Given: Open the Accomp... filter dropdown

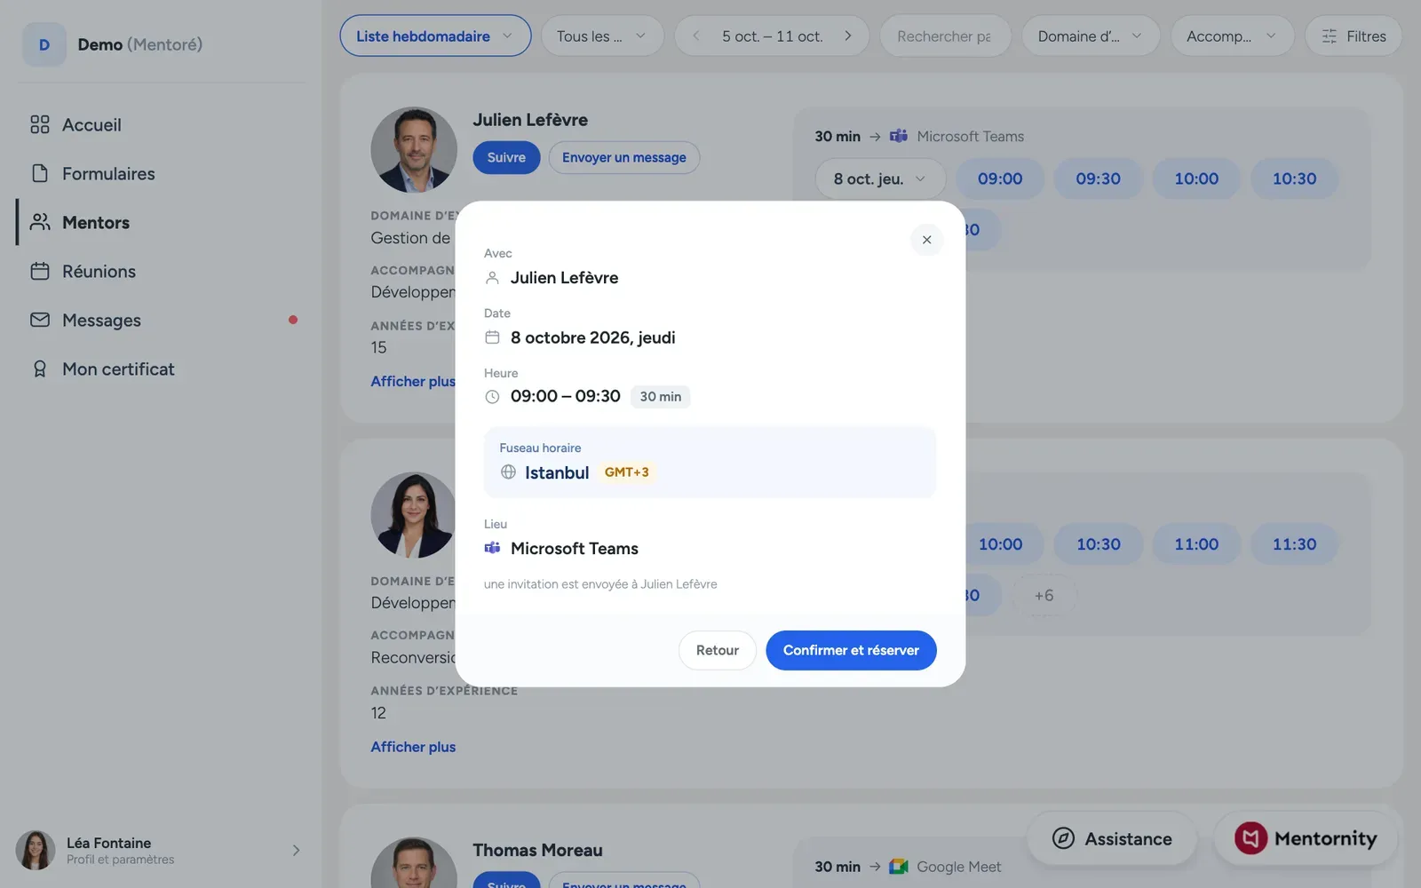Looking at the screenshot, I should tap(1232, 36).
